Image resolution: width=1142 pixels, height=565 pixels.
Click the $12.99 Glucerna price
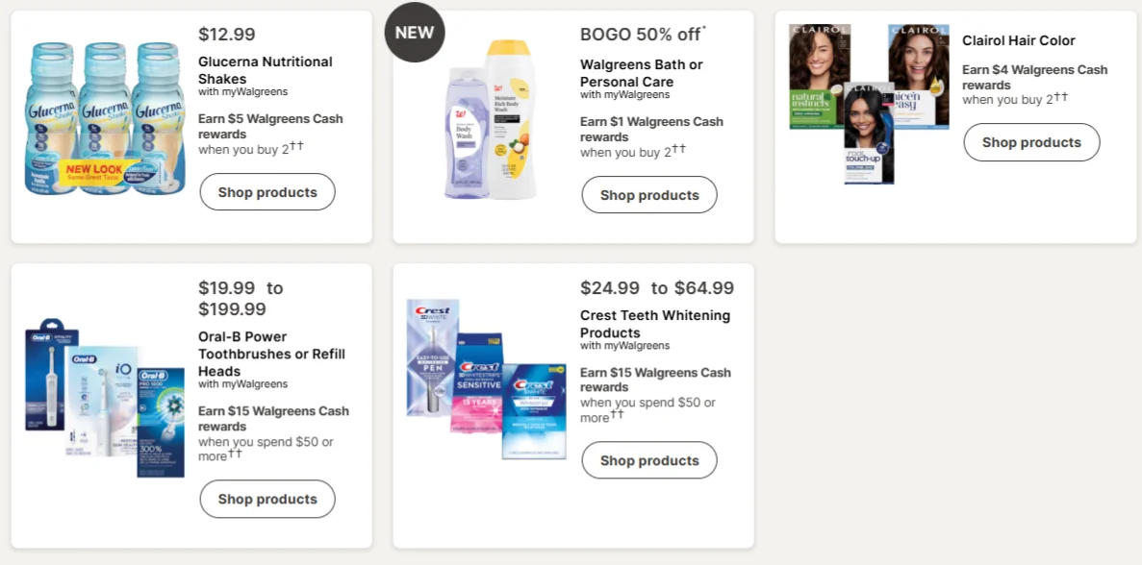[226, 35]
